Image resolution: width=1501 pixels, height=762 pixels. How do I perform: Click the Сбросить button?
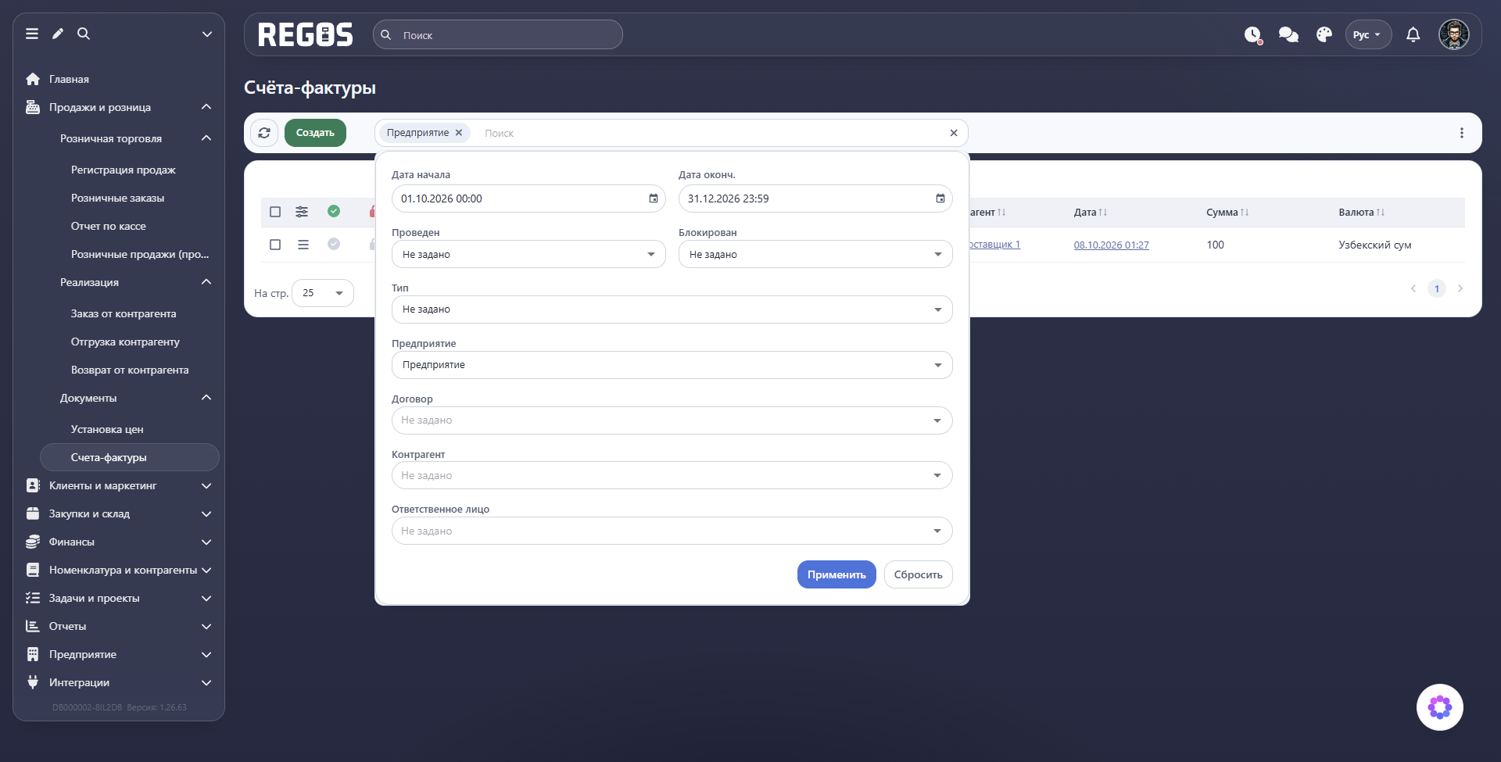tap(918, 574)
